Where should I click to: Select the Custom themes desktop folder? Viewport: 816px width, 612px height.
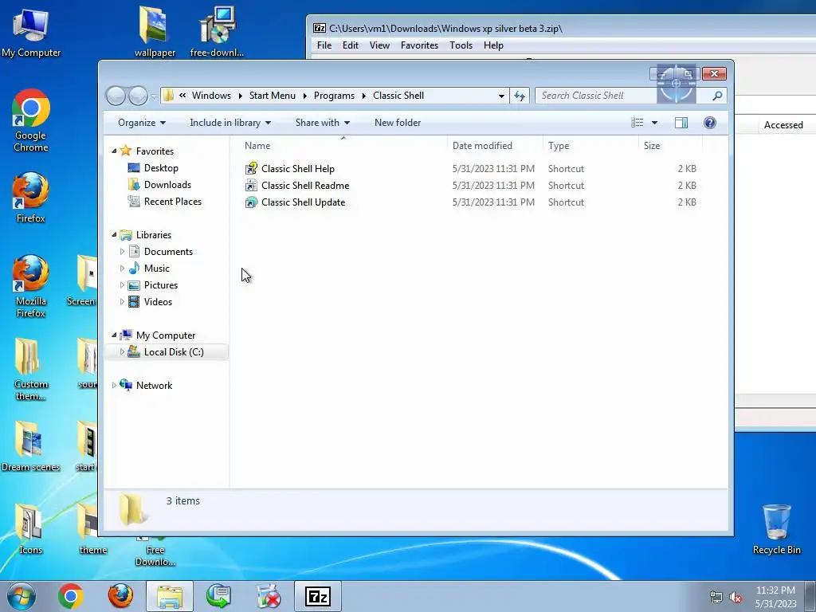point(31,370)
